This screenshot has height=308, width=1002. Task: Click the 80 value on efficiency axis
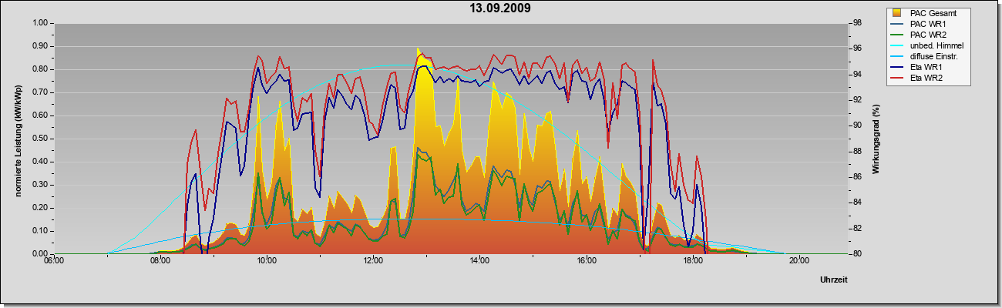pyautogui.click(x=856, y=254)
